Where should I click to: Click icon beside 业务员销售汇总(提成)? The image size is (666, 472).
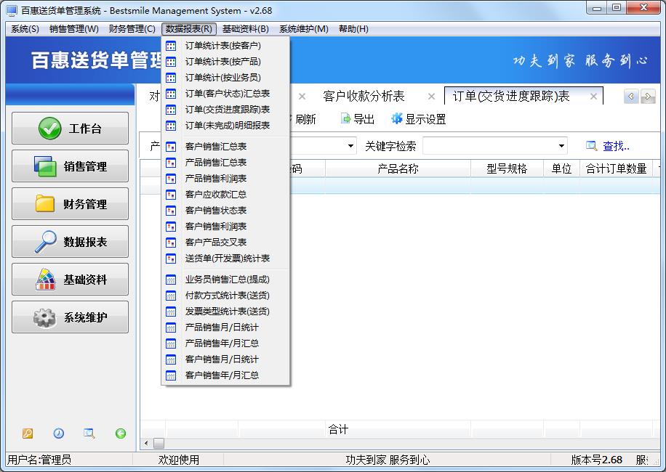[171, 280]
